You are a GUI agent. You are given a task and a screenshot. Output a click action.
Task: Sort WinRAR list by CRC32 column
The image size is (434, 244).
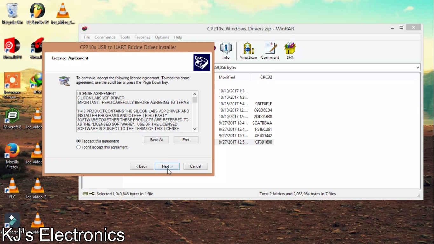point(262,77)
